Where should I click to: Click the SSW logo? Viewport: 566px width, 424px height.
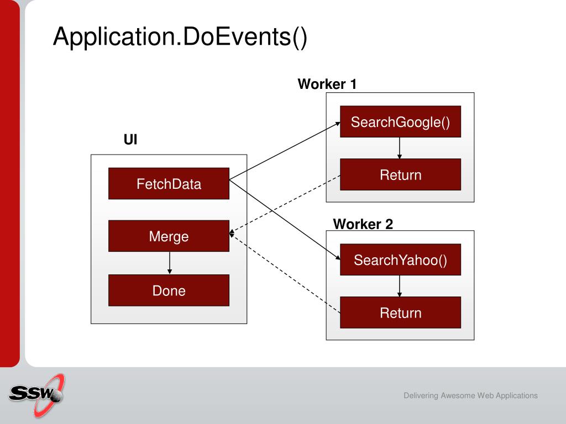(36, 395)
